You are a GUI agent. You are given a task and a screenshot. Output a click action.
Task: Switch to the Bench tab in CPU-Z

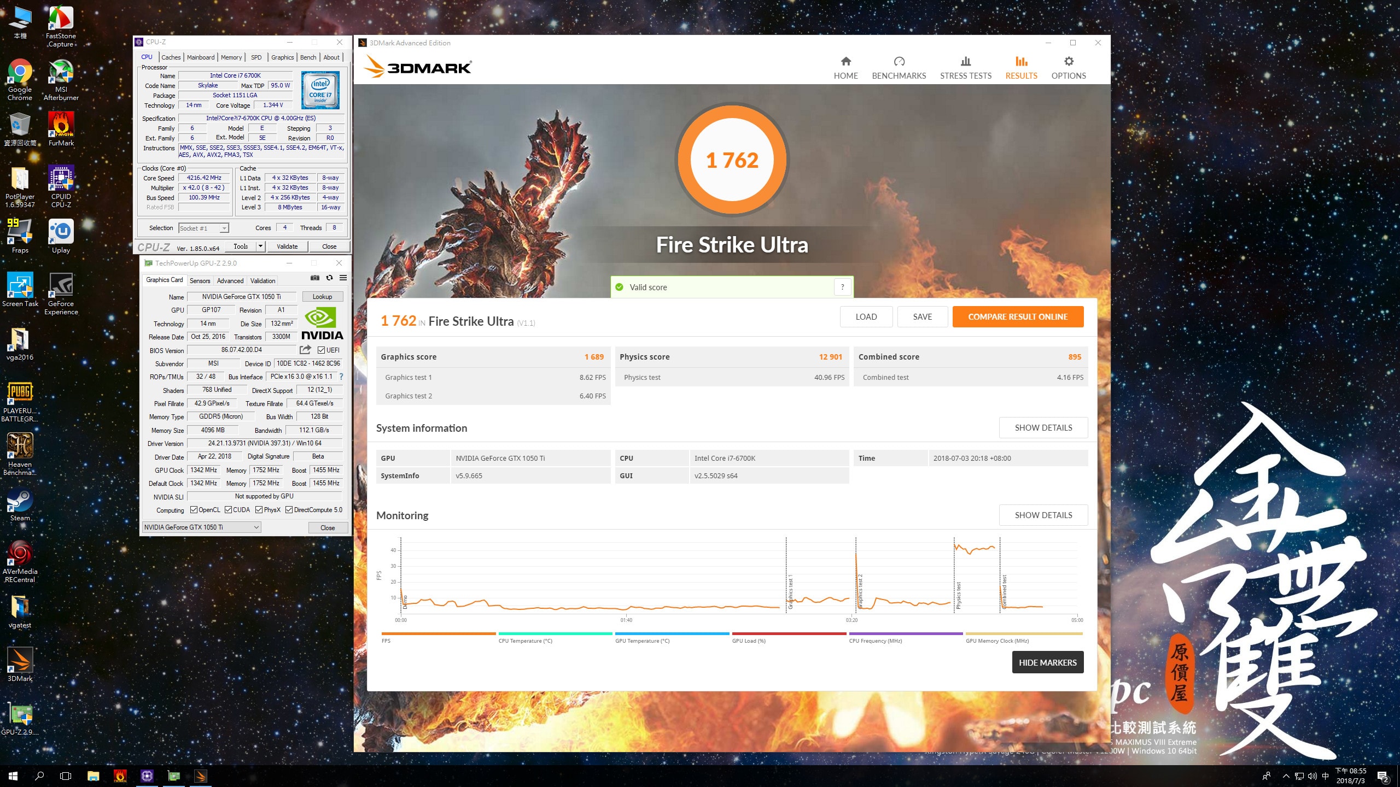[x=308, y=57]
